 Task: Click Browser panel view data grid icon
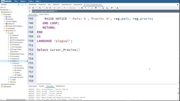point(22,4)
